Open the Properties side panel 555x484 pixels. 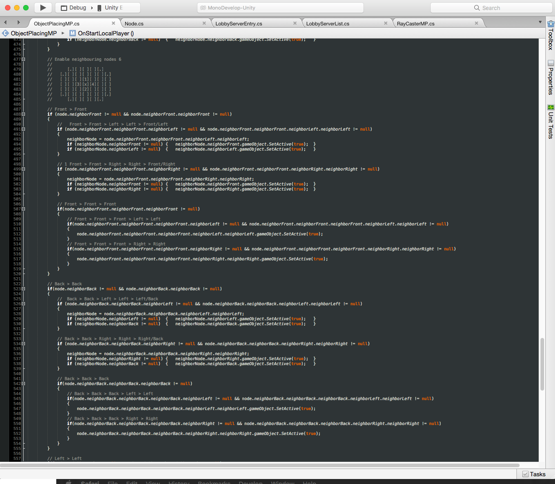550,77
